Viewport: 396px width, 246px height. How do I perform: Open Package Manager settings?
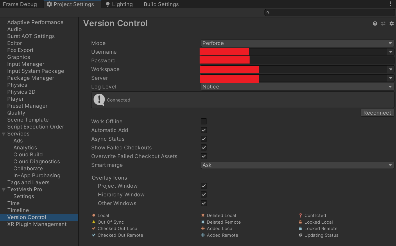click(x=31, y=78)
